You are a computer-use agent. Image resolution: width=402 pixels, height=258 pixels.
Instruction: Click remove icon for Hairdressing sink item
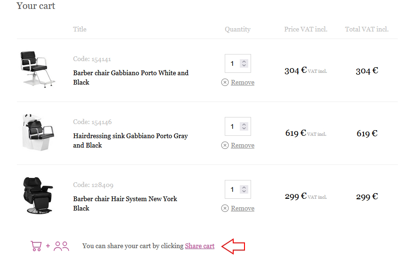tap(225, 145)
